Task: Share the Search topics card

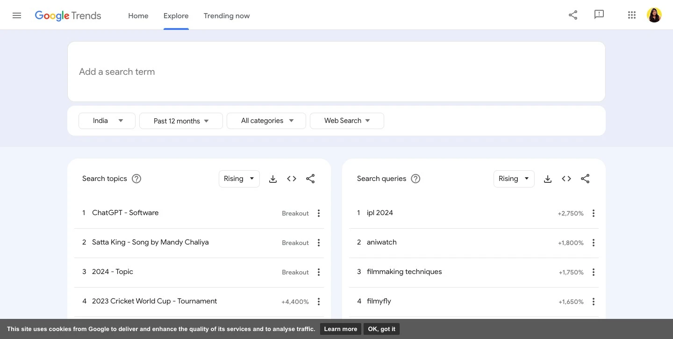Action: pos(310,179)
